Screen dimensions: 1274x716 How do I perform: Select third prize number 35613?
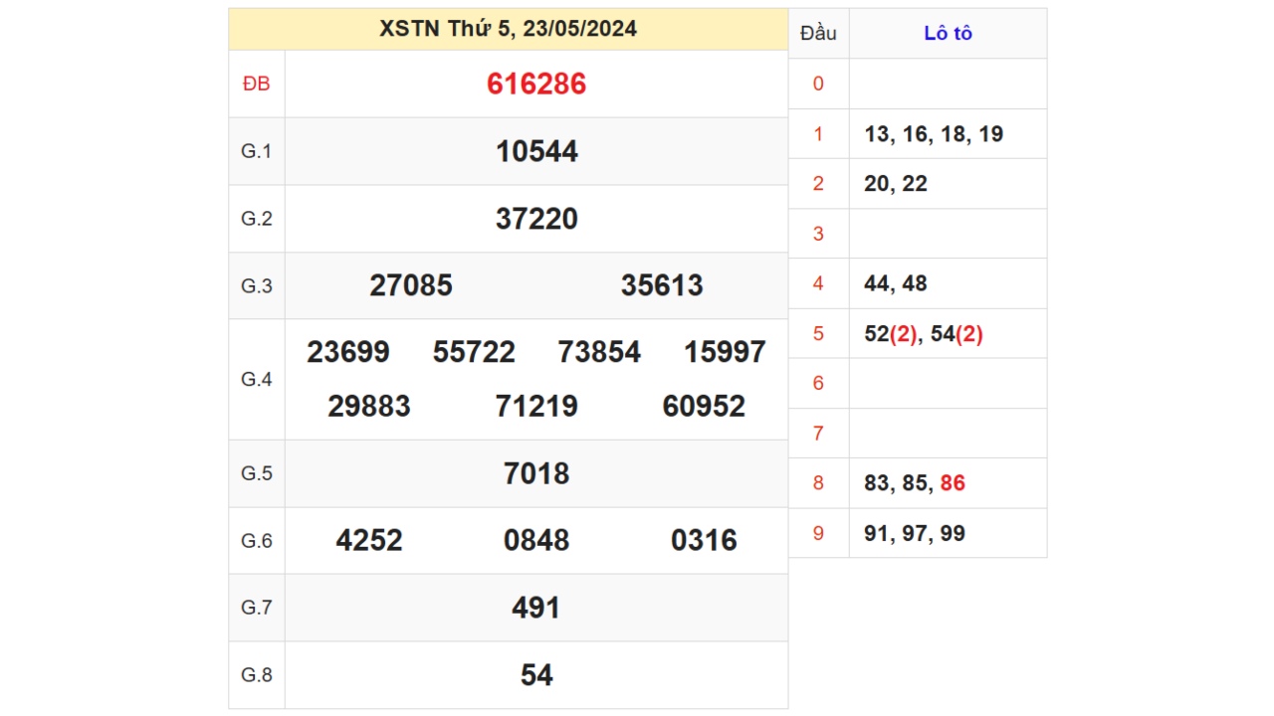pyautogui.click(x=662, y=285)
